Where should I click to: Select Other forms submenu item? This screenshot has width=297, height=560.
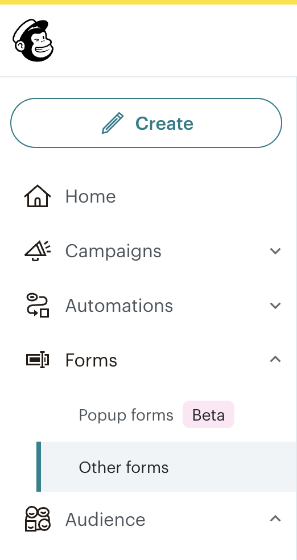123,467
